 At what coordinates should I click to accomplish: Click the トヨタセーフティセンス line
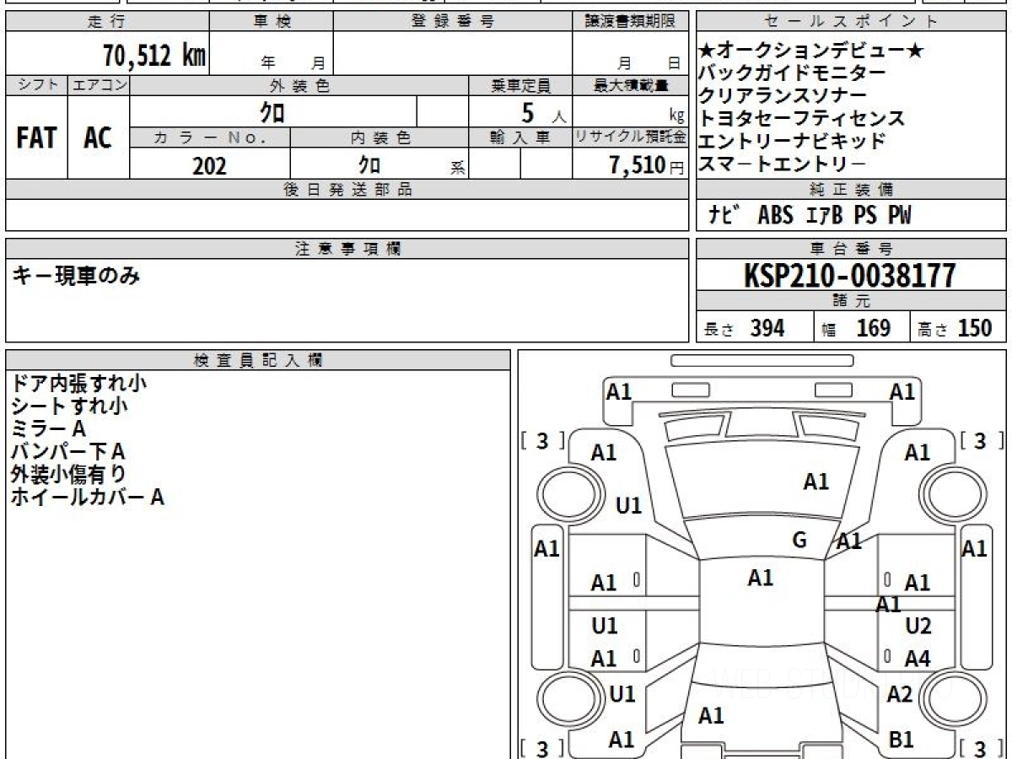point(802,118)
